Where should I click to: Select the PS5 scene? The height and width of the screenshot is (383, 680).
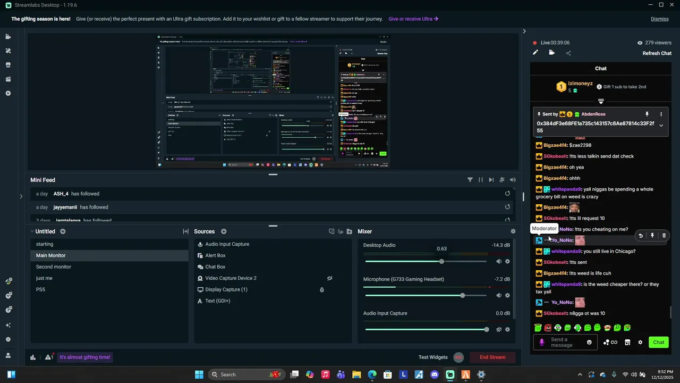[109, 290]
